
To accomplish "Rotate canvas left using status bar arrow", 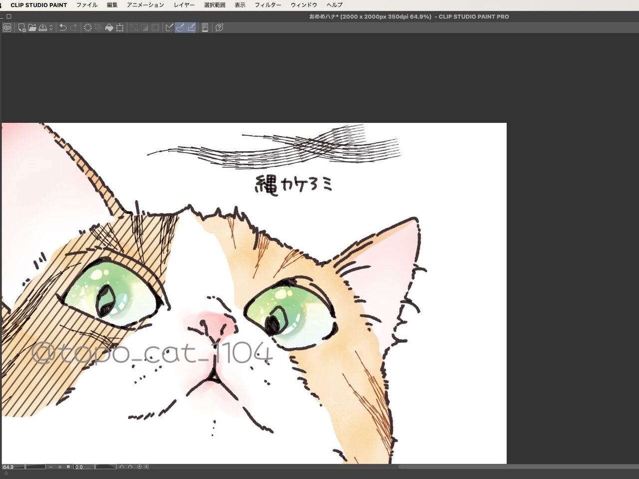I will tap(121, 467).
